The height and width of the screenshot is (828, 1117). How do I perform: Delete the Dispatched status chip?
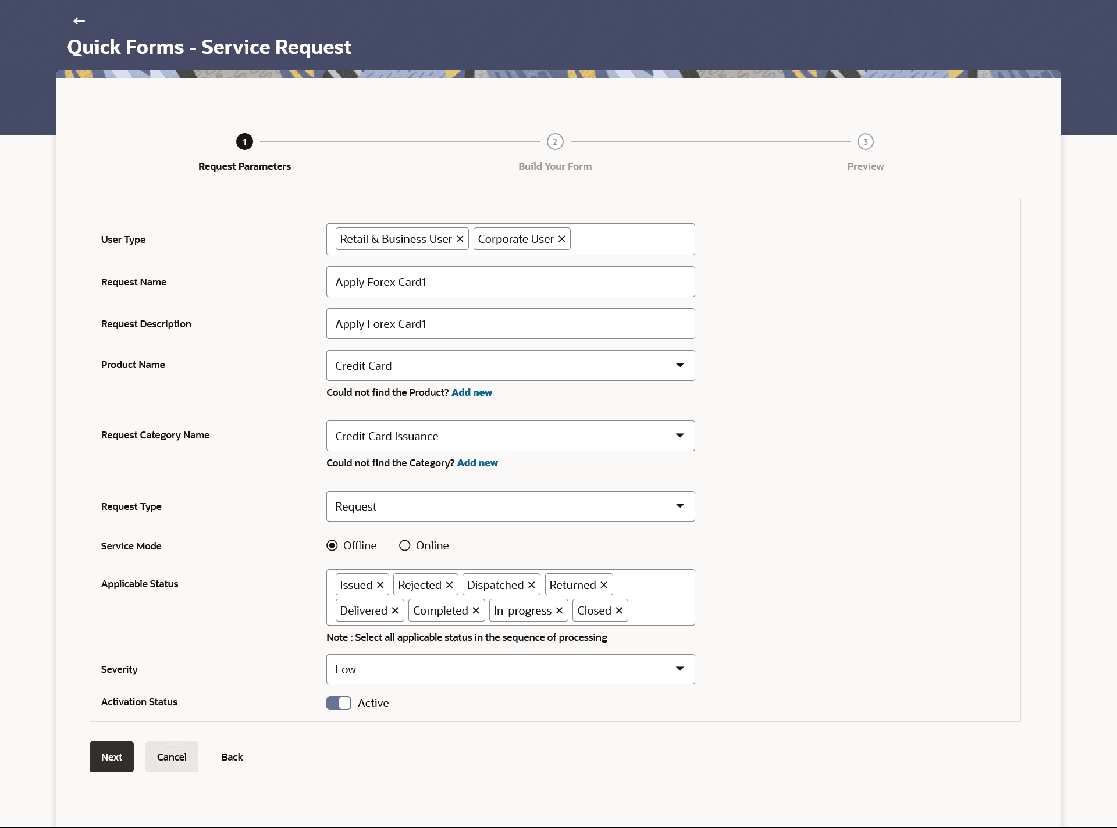click(x=531, y=585)
